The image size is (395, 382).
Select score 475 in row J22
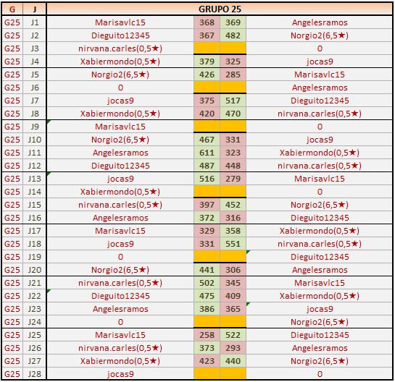point(207,296)
